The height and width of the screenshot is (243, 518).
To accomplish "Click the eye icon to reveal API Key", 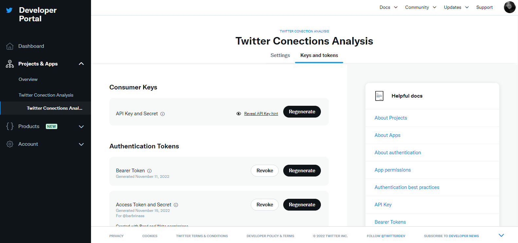I will click(239, 114).
